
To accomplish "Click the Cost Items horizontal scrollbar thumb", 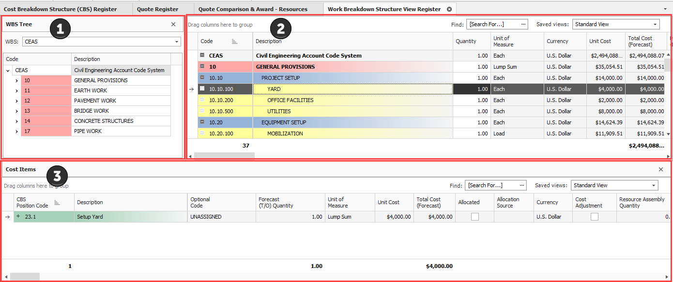I will [x=25, y=277].
